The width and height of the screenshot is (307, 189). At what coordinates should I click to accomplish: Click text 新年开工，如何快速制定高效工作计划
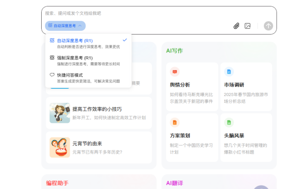[x=109, y=118]
